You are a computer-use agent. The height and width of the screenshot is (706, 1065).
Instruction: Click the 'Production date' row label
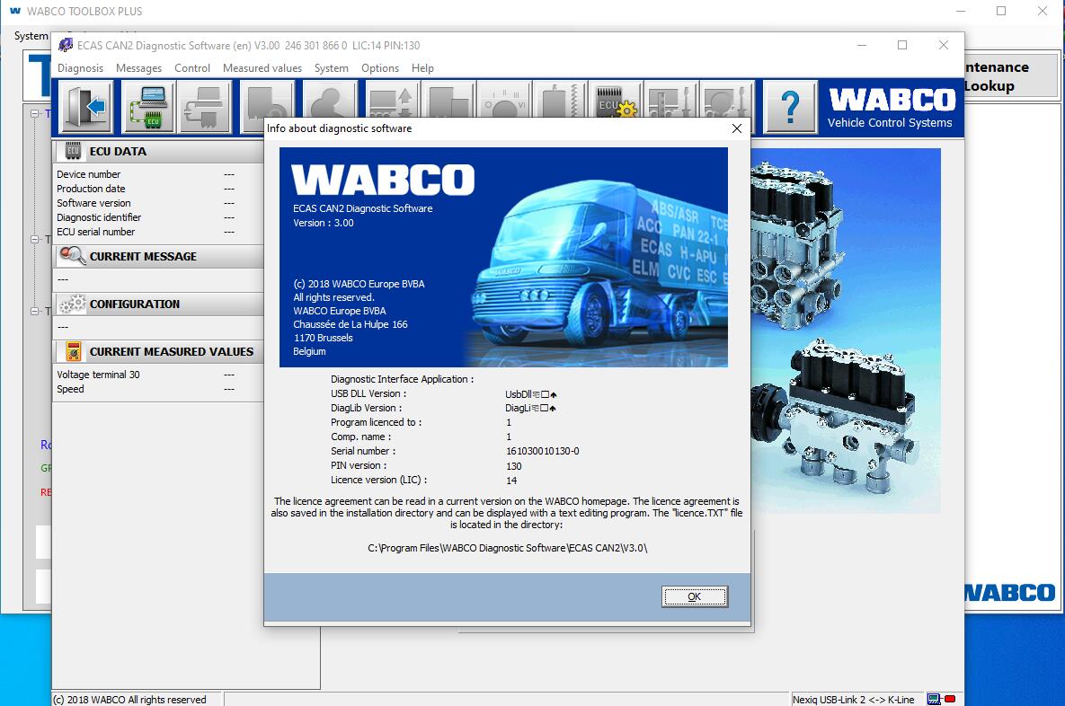(91, 189)
